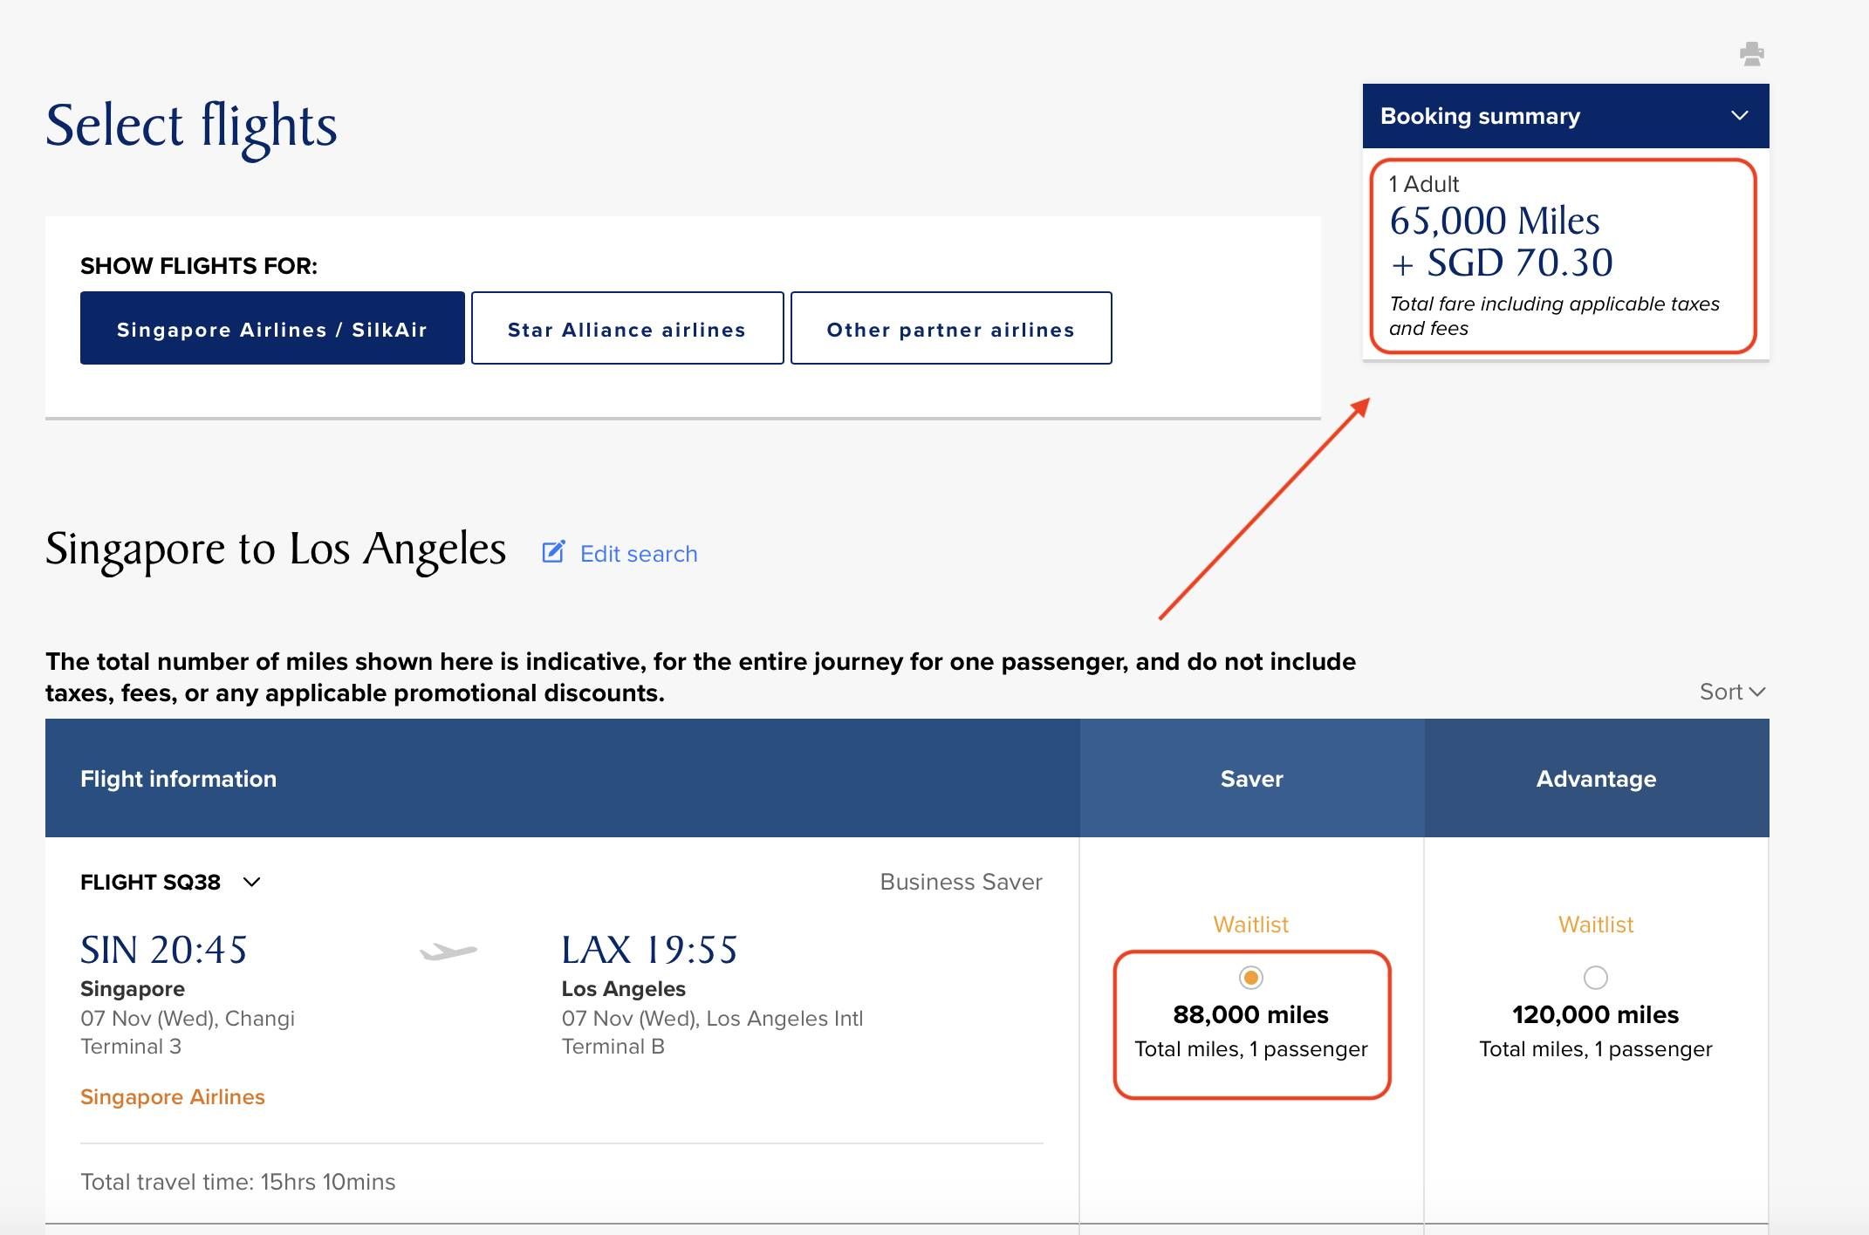Click the + SGD 70.30 amount

point(1501,263)
